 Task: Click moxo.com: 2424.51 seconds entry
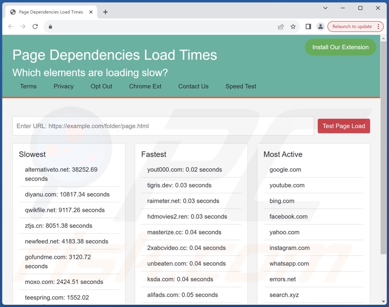pos(64,282)
